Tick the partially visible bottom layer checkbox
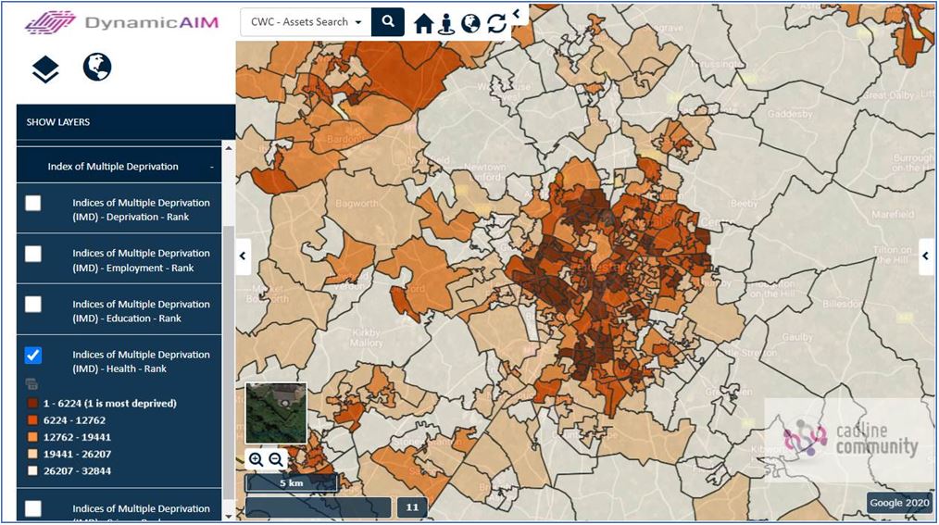This screenshot has width=939, height=525. click(x=33, y=509)
